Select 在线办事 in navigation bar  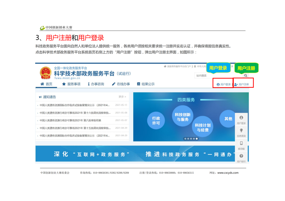tap(121, 84)
